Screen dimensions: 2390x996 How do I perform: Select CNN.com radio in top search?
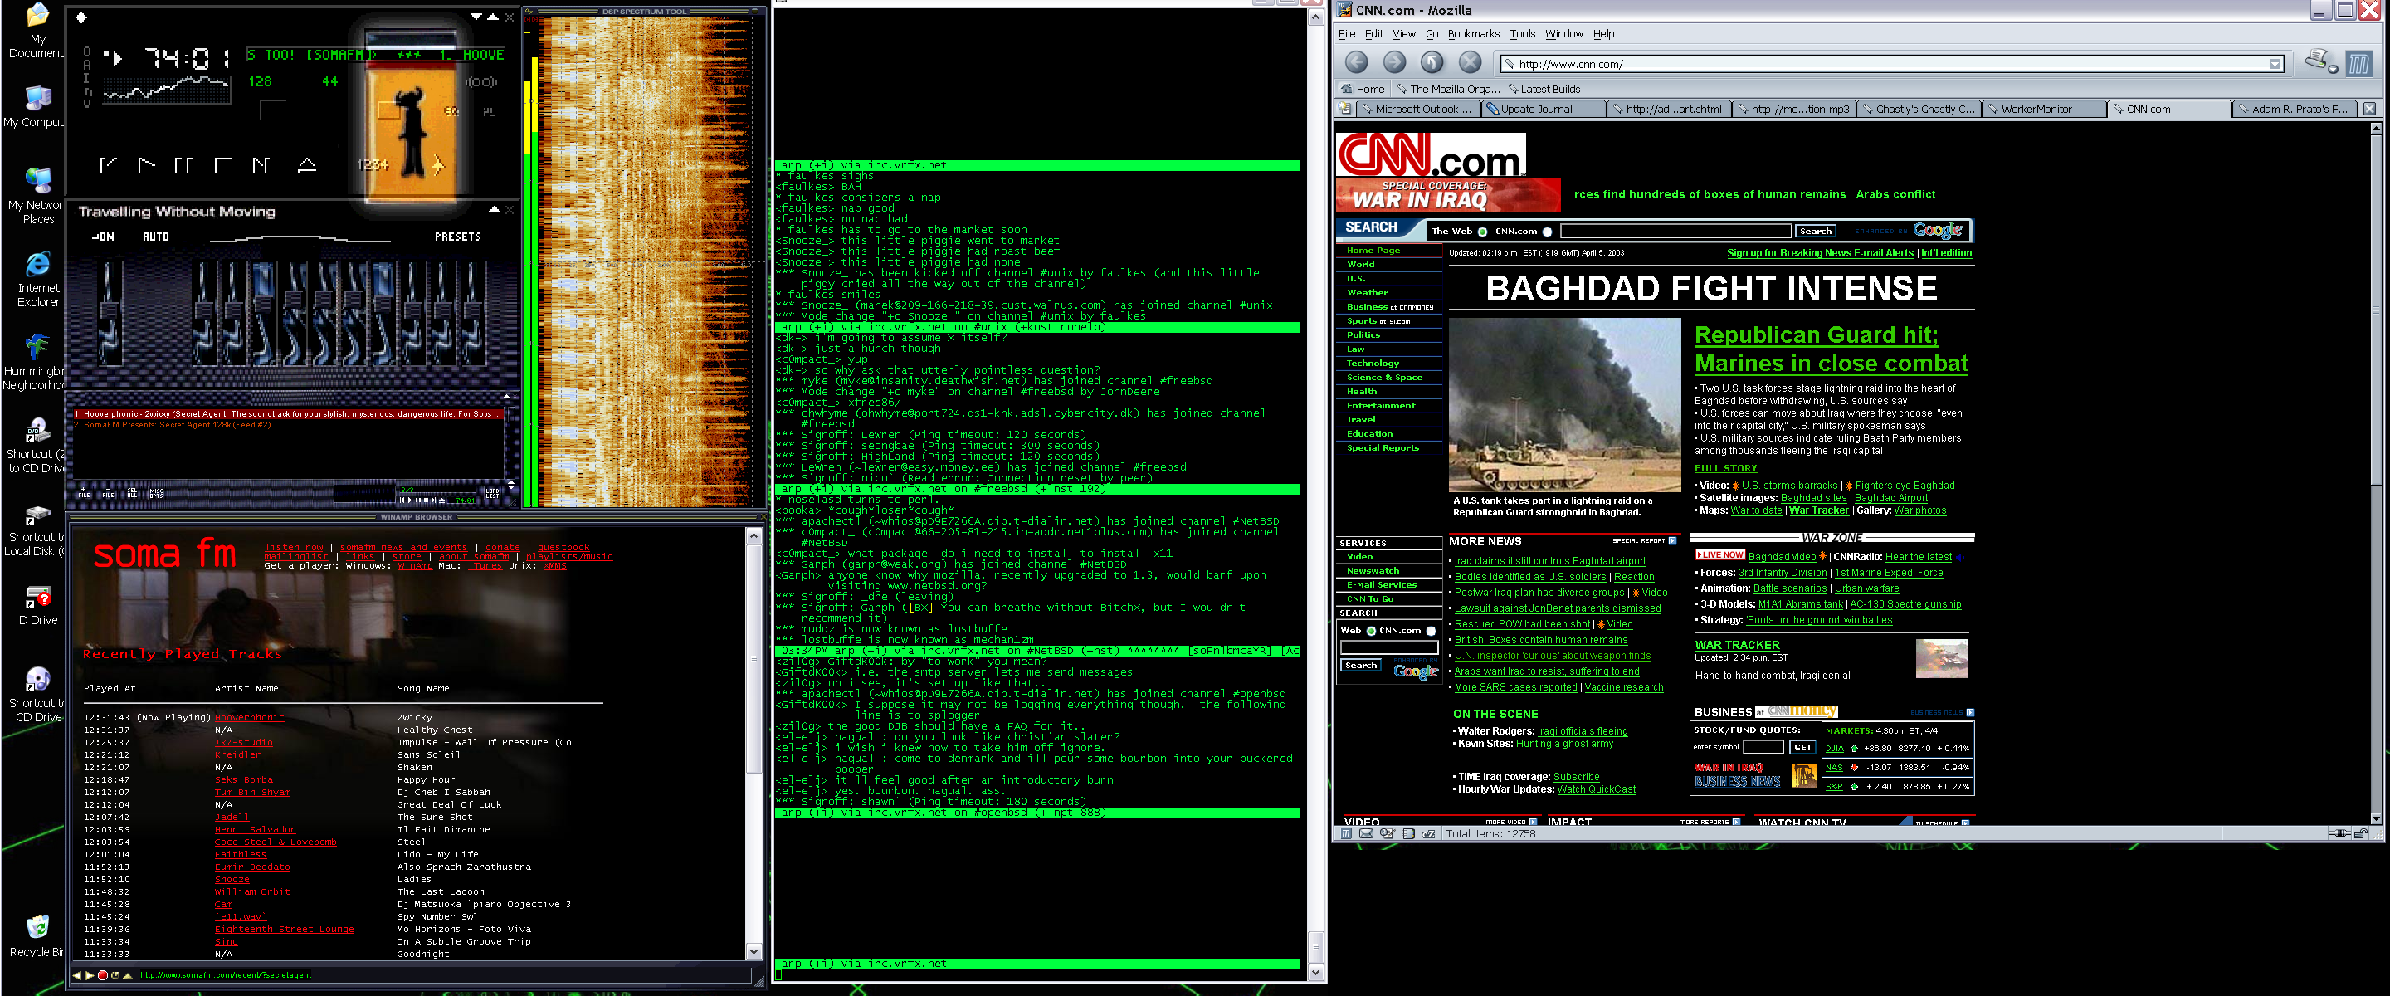1547,231
